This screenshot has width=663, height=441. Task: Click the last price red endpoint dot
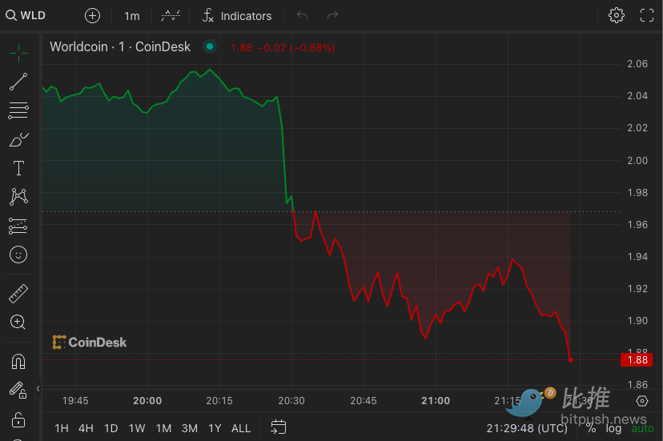point(570,360)
